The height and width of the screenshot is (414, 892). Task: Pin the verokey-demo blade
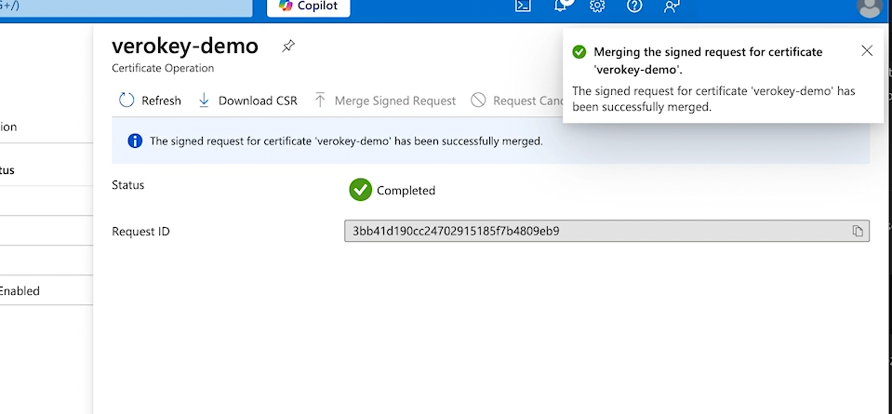tap(288, 47)
